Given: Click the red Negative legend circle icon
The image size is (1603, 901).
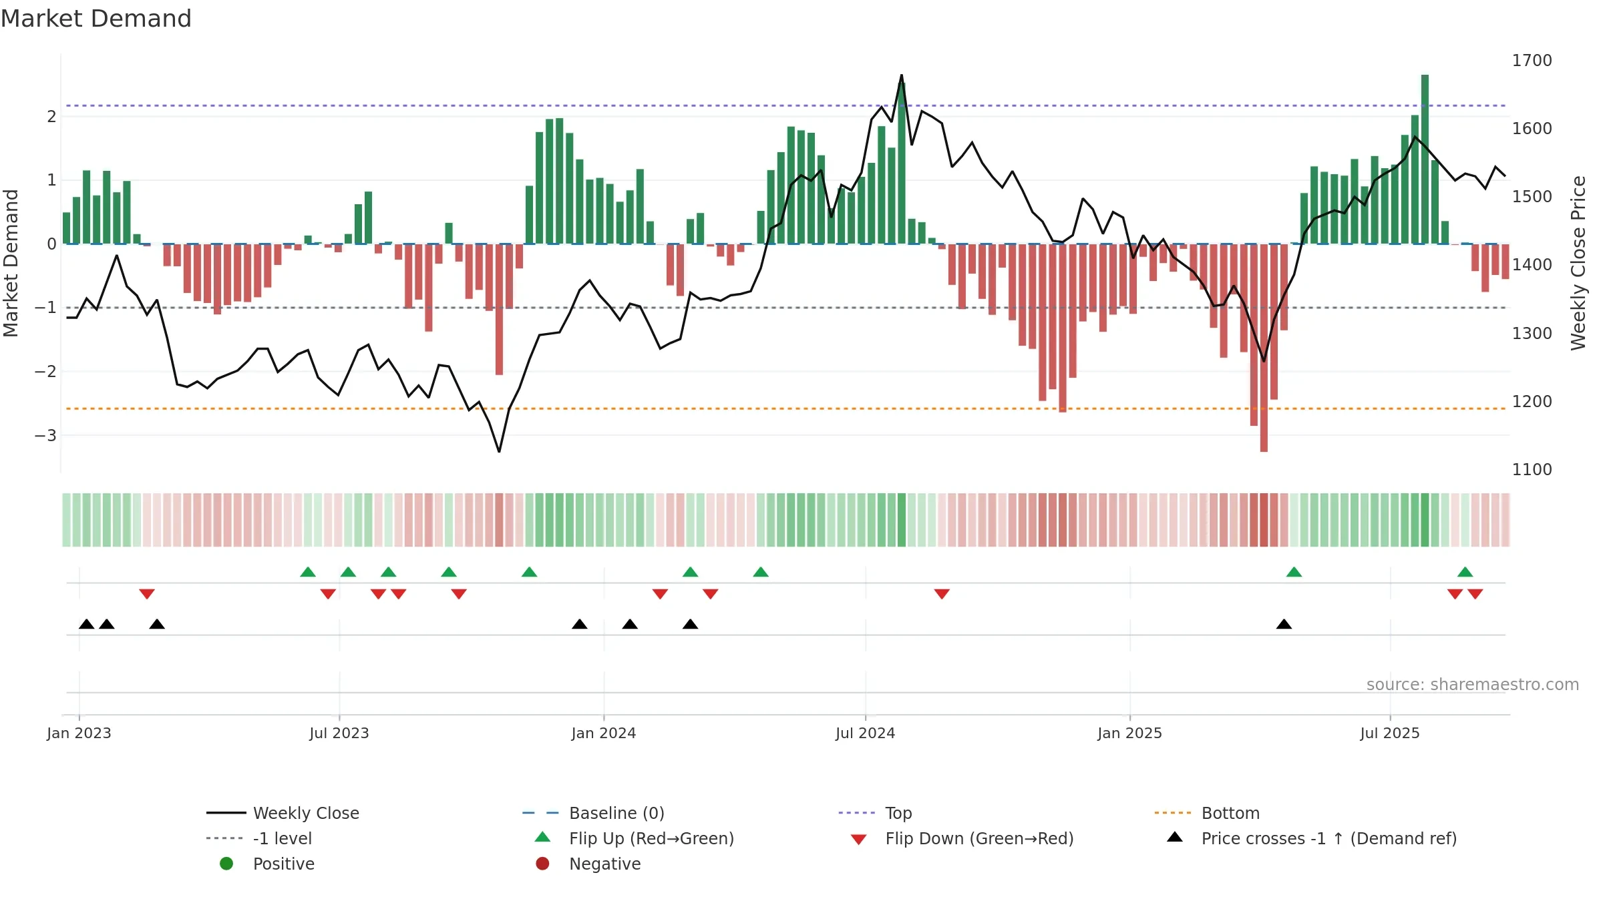Looking at the screenshot, I should tap(542, 864).
